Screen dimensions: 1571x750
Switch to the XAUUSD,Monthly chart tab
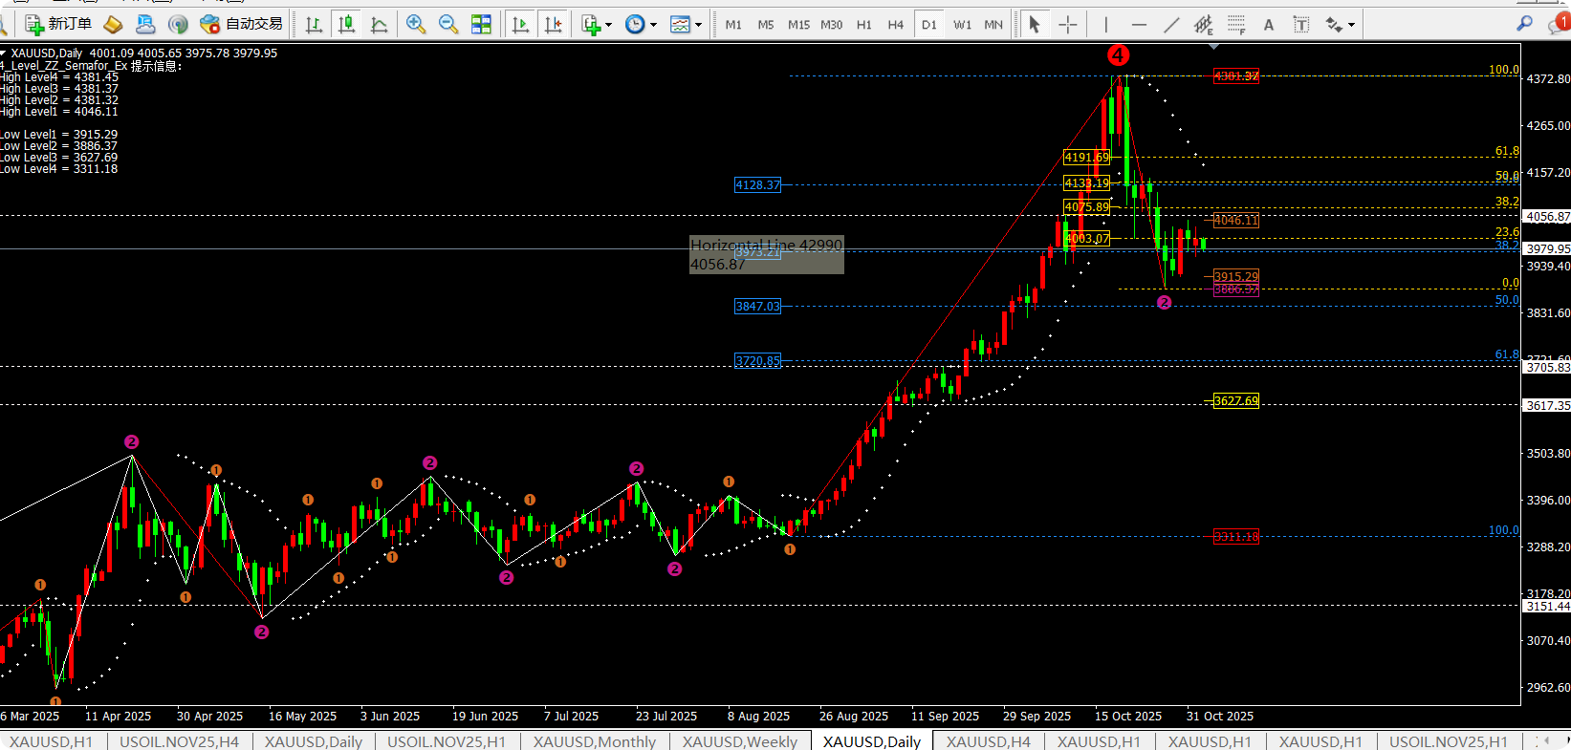click(x=595, y=741)
